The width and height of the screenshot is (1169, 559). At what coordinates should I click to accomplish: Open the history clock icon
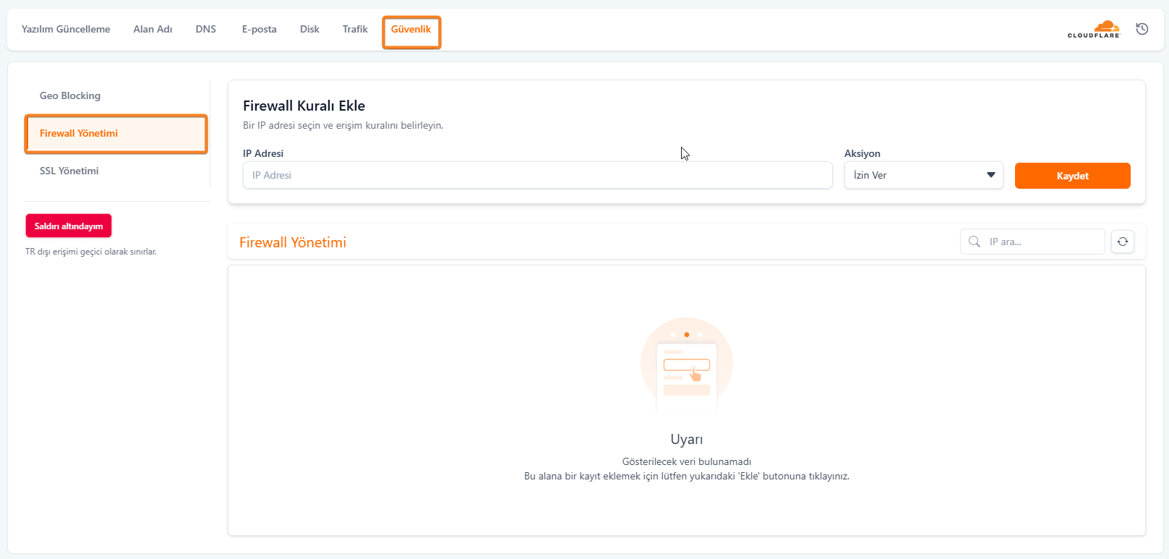(x=1142, y=29)
